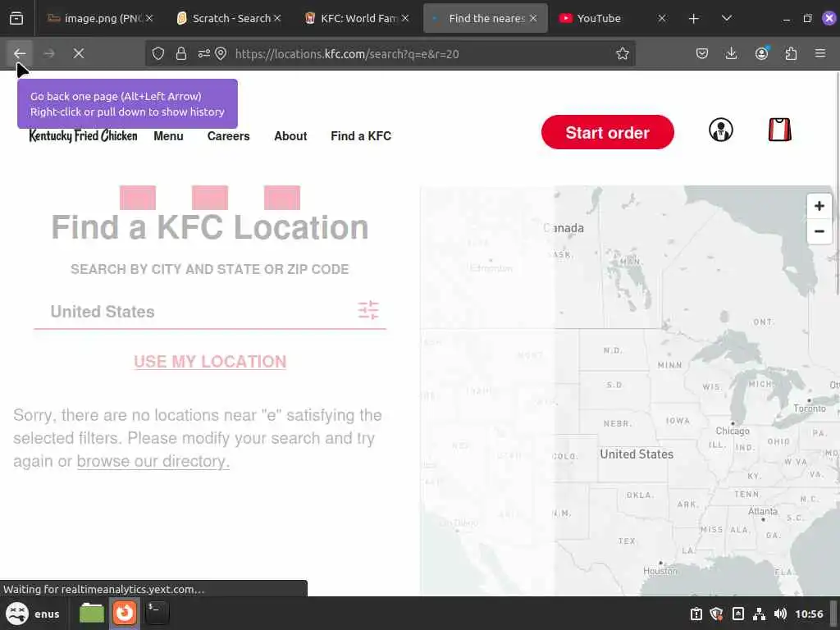Click the security shield tray icon

point(716,614)
